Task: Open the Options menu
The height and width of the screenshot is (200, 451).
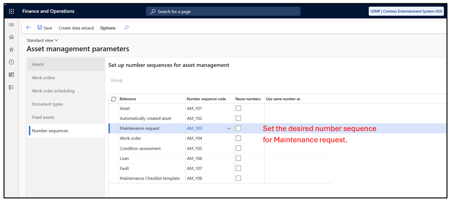Action: coord(108,28)
